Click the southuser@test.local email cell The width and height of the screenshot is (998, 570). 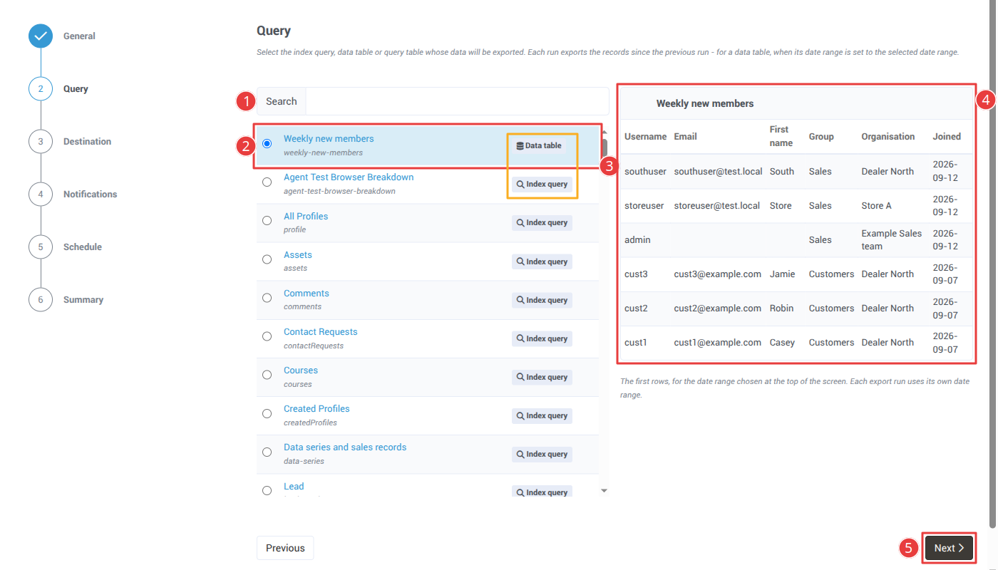click(717, 172)
